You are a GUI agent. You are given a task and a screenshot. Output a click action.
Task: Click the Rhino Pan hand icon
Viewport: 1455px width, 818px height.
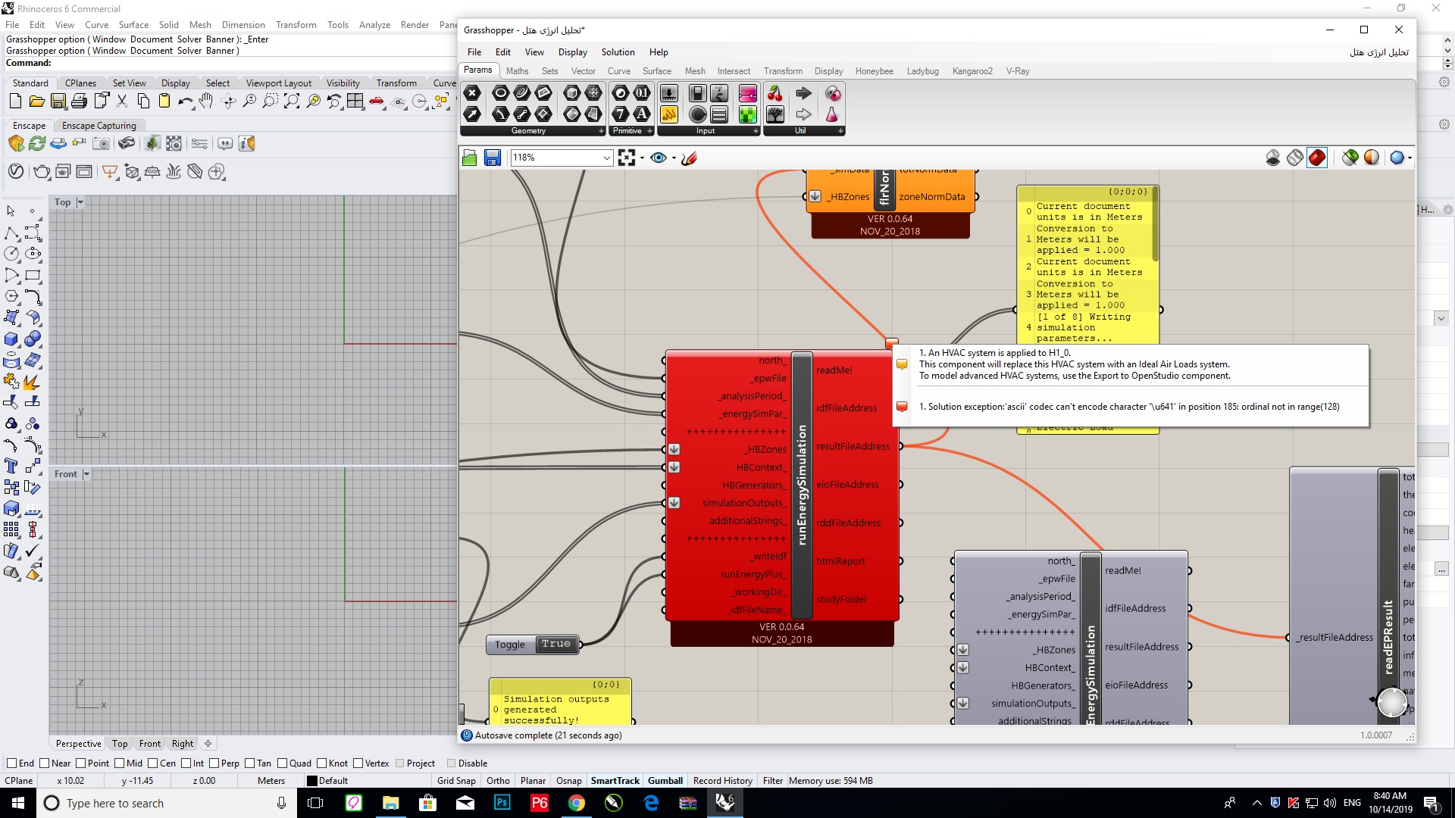(x=206, y=101)
